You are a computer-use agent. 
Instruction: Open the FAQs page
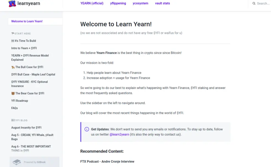click(x=15, y=108)
